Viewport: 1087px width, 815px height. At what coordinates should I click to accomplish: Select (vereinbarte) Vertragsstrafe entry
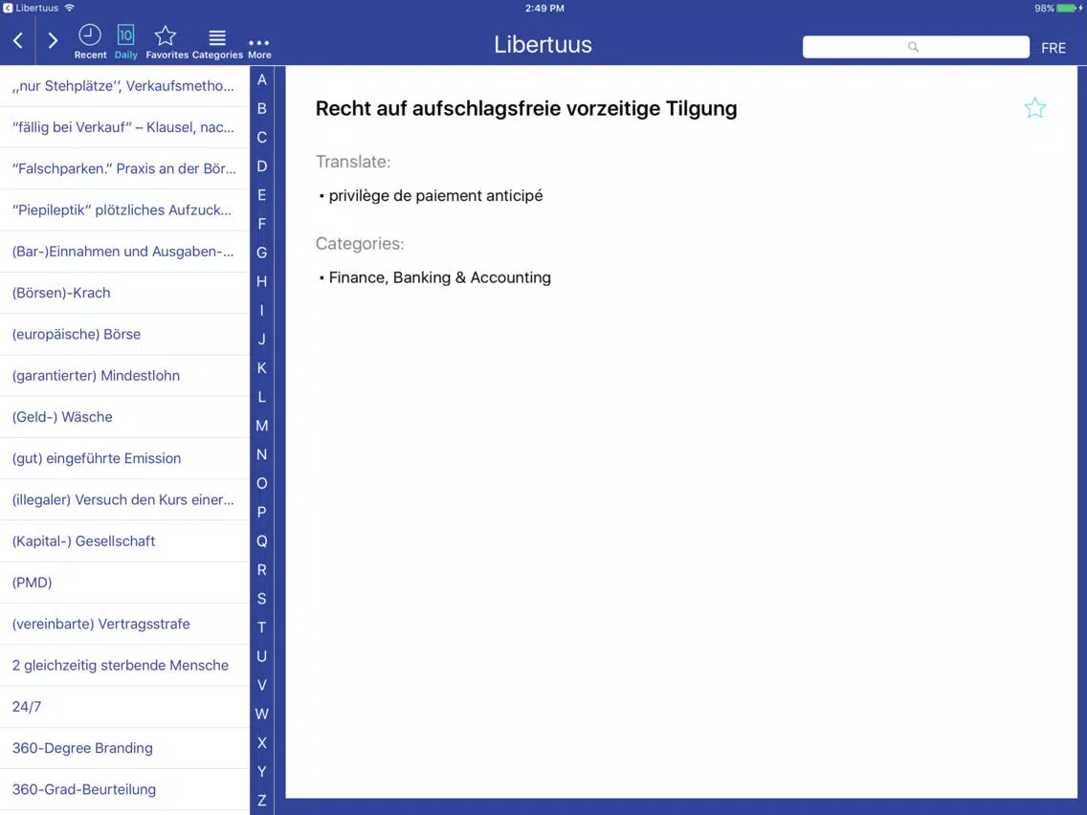pyautogui.click(x=124, y=624)
